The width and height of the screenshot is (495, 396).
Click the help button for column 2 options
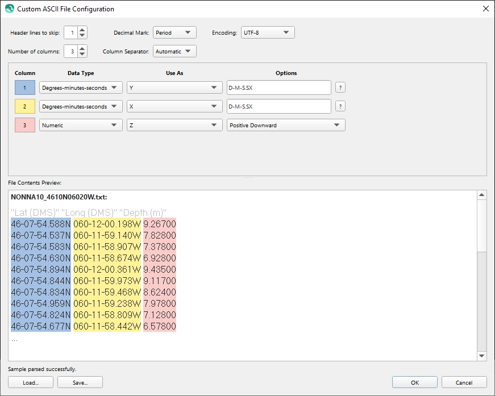(x=340, y=106)
